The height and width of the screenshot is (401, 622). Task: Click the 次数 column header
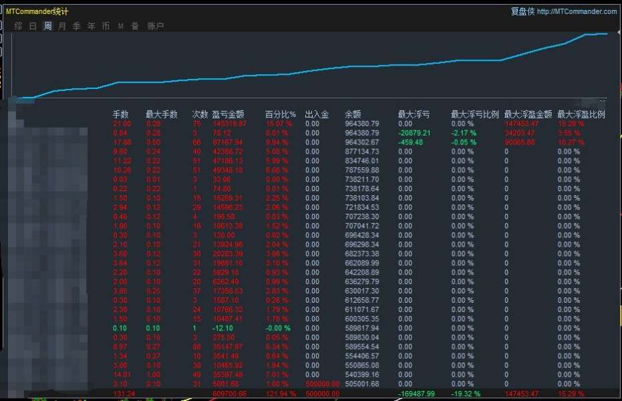click(200, 114)
